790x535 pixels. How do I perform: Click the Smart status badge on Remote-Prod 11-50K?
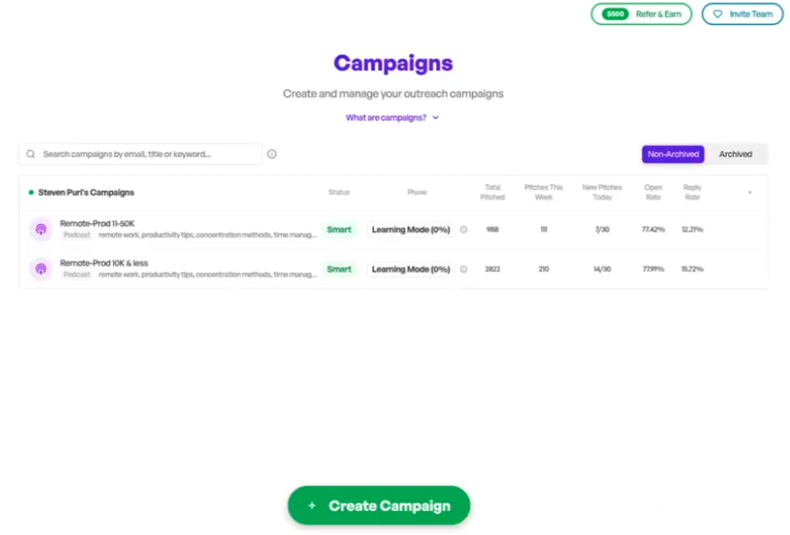coord(339,228)
